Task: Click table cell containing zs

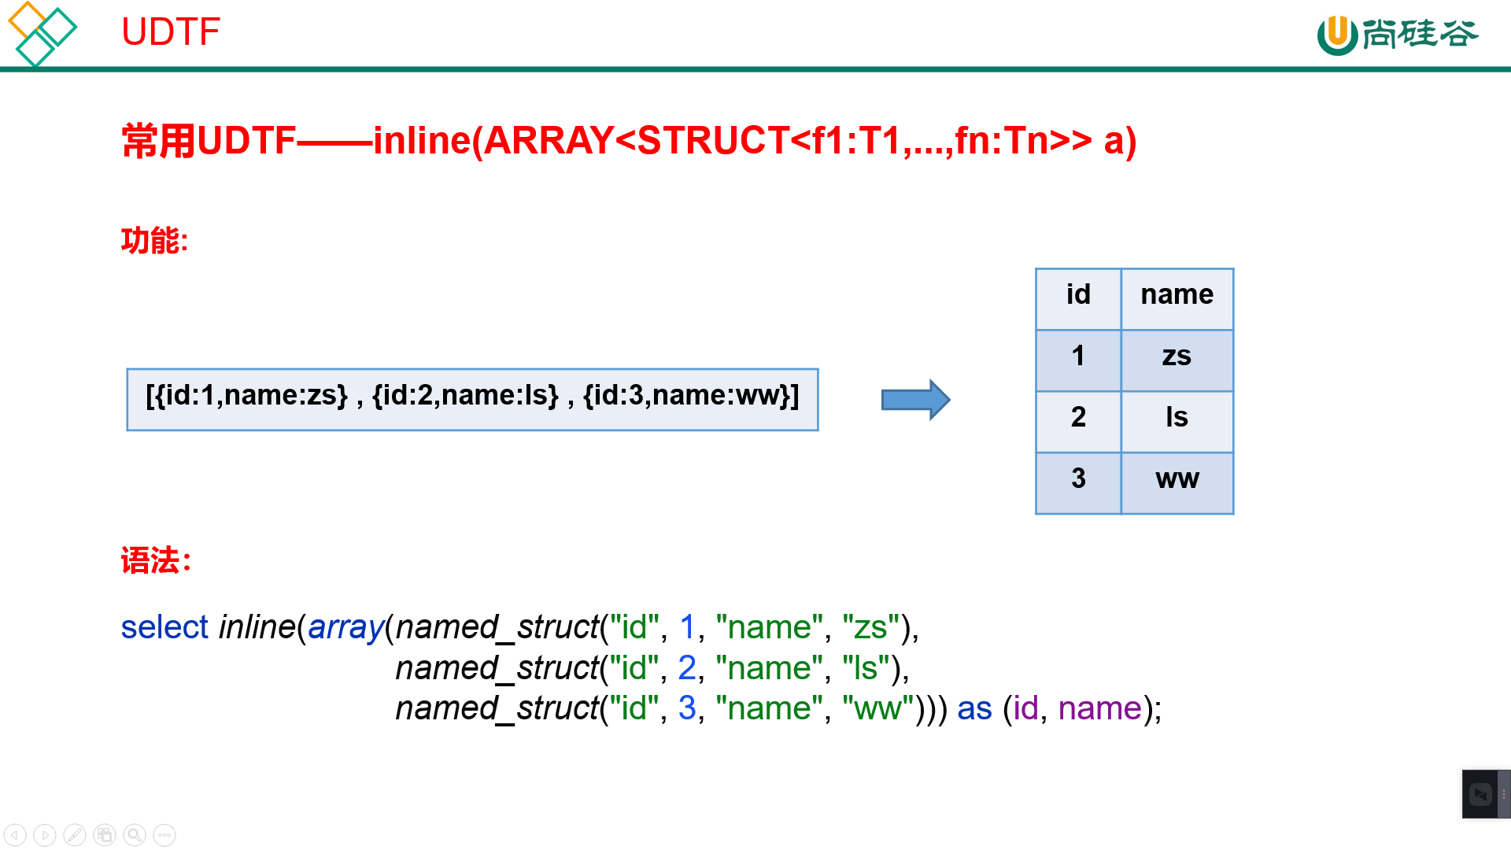Action: pyautogui.click(x=1177, y=360)
